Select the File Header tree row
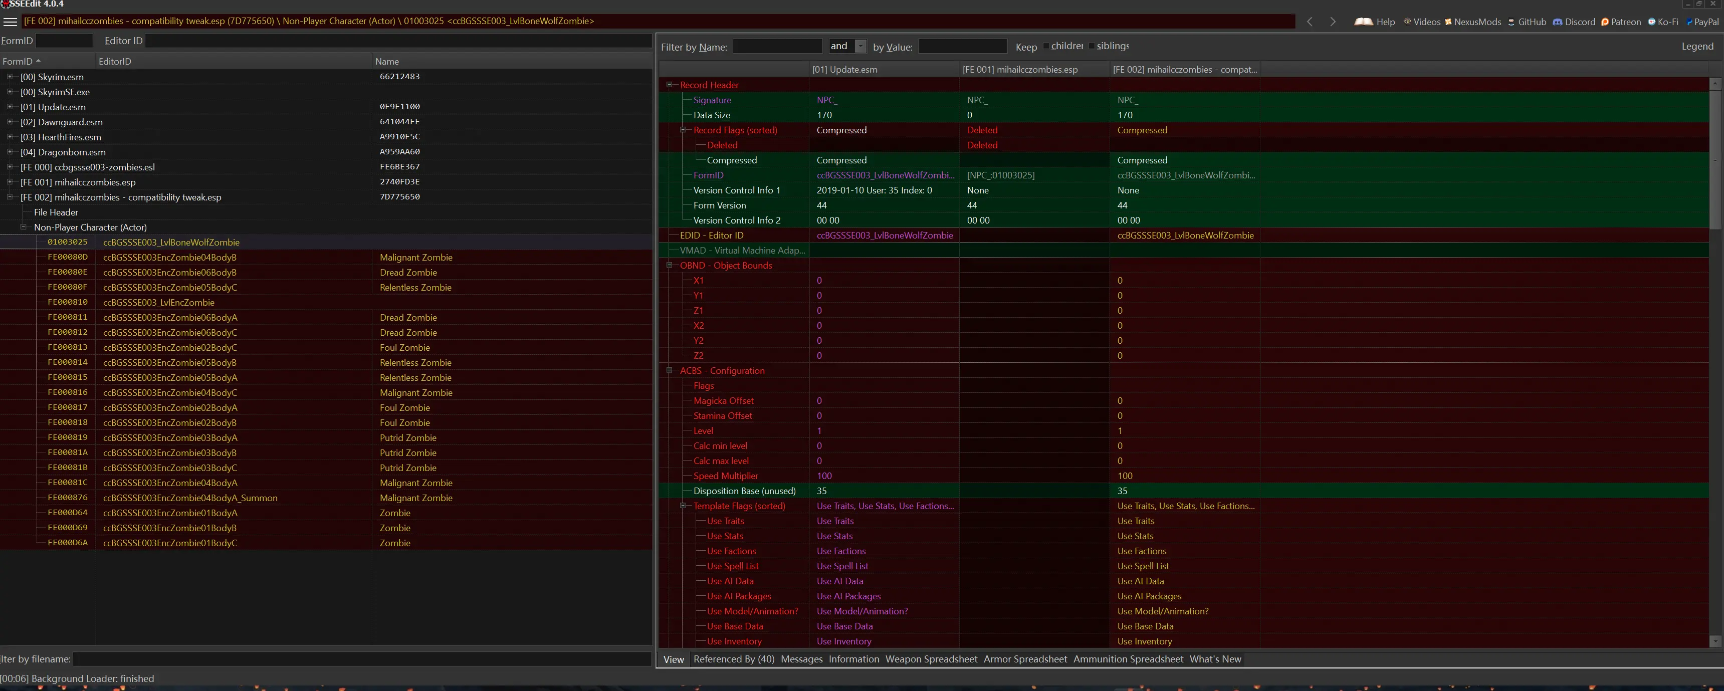 (x=56, y=212)
